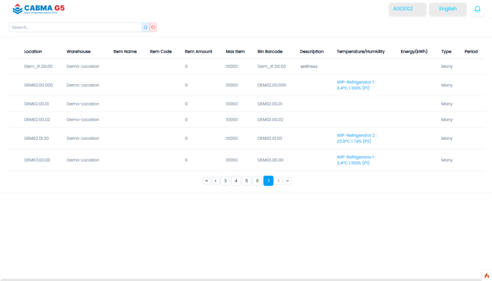The height and width of the screenshot is (281, 492).
Task: Select page 6 in pagination
Action: point(258,181)
